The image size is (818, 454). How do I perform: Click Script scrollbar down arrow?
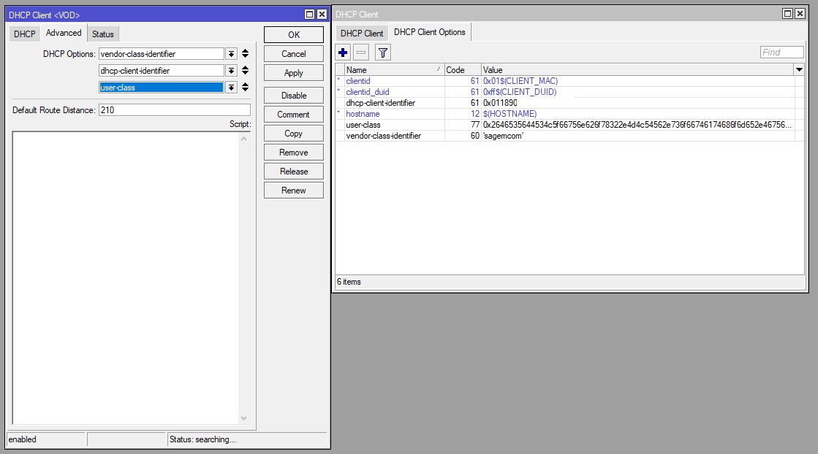[x=243, y=418]
